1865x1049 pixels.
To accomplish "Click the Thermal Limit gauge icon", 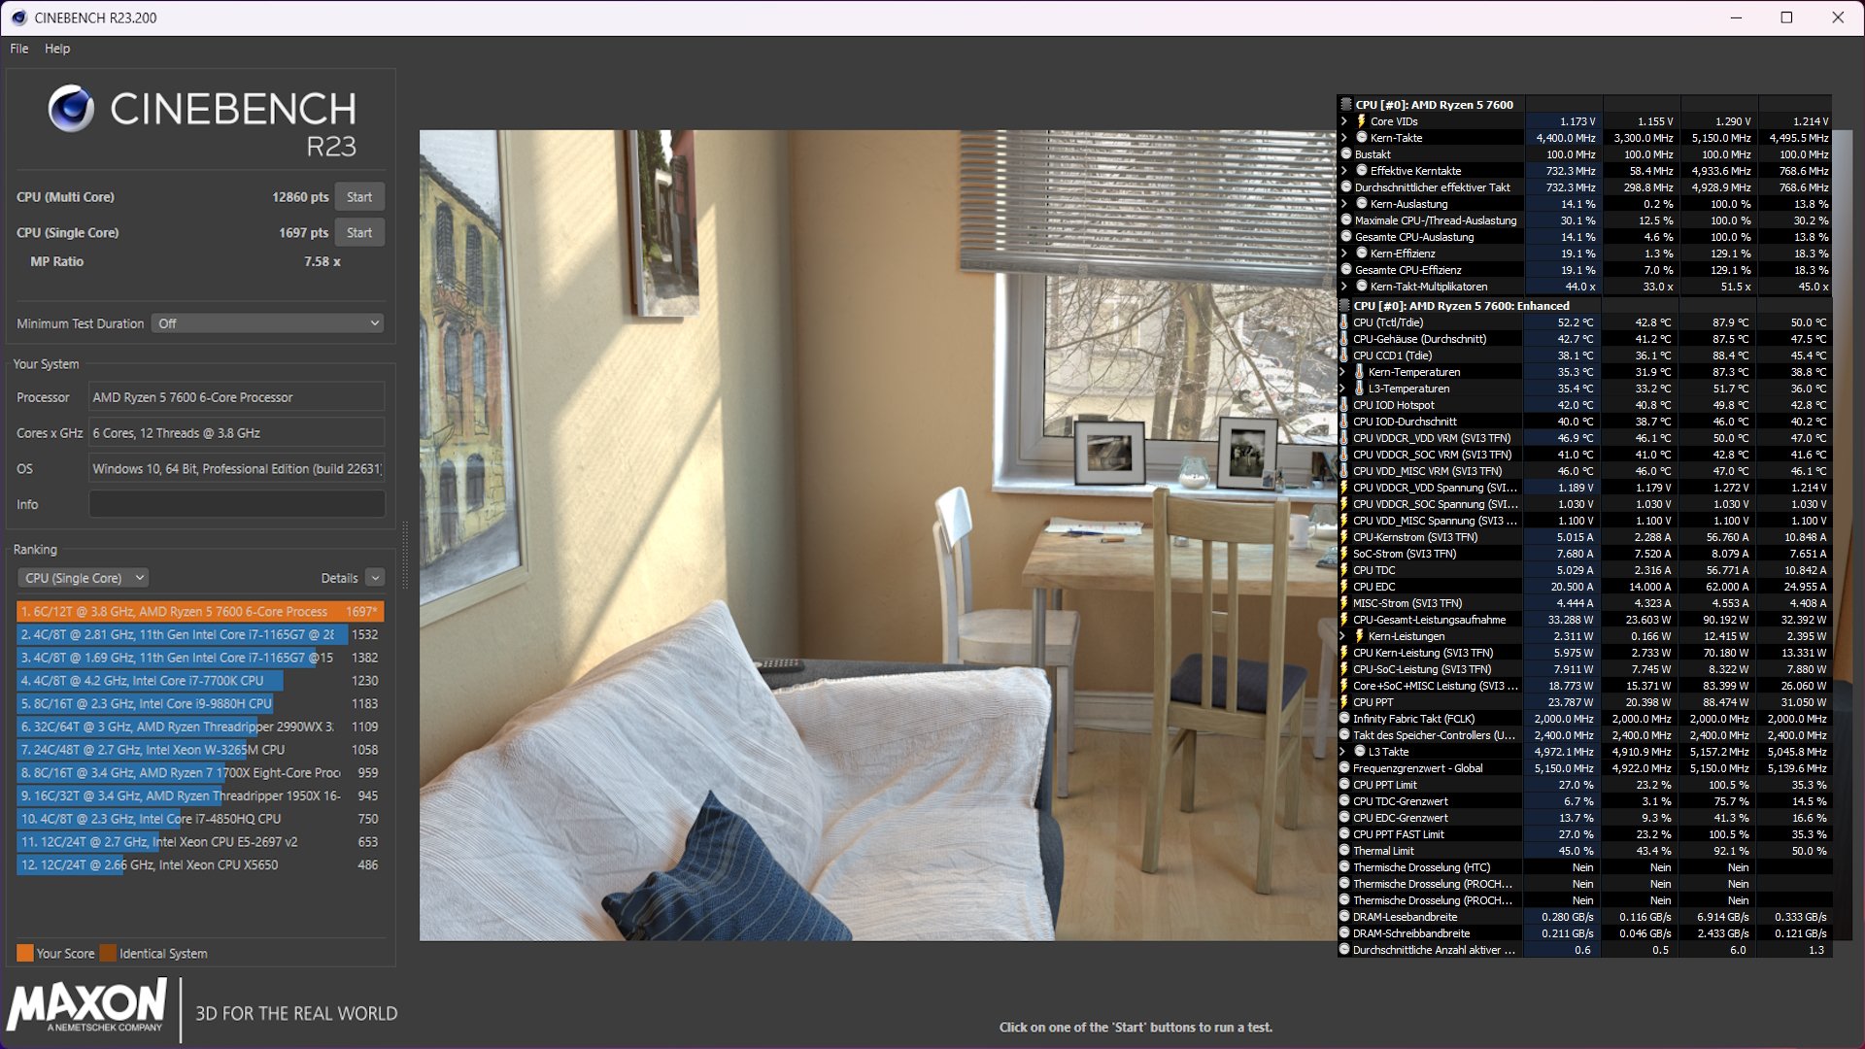I will click(x=1344, y=851).
